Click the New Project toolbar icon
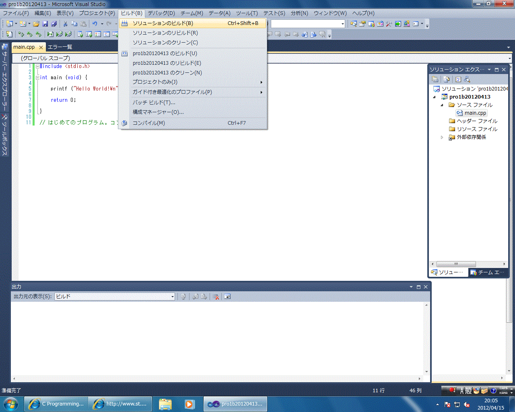Viewport: 515px width, 412px height. (10, 24)
